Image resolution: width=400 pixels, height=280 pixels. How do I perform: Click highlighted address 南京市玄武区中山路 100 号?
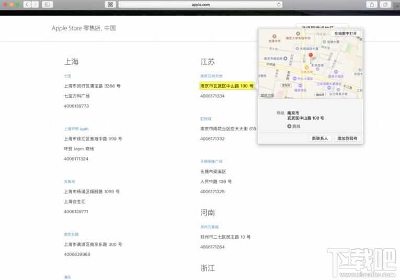(226, 86)
